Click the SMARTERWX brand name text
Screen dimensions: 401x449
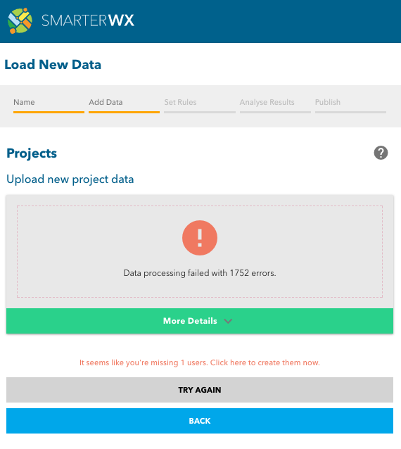click(88, 20)
